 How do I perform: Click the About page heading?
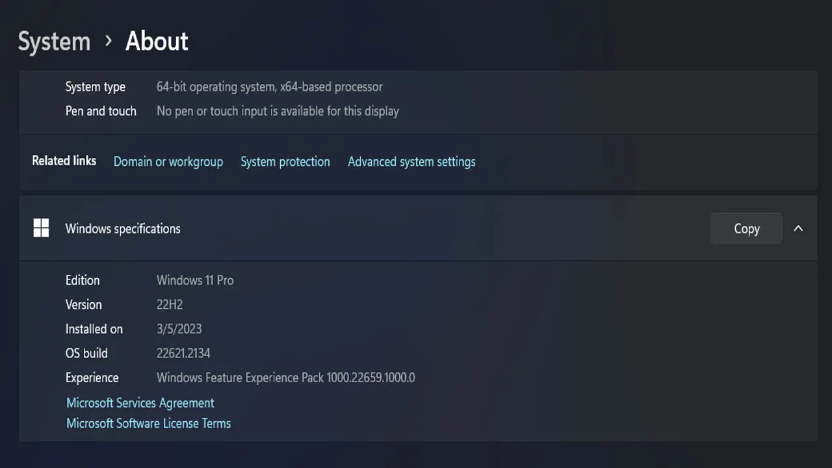(157, 42)
